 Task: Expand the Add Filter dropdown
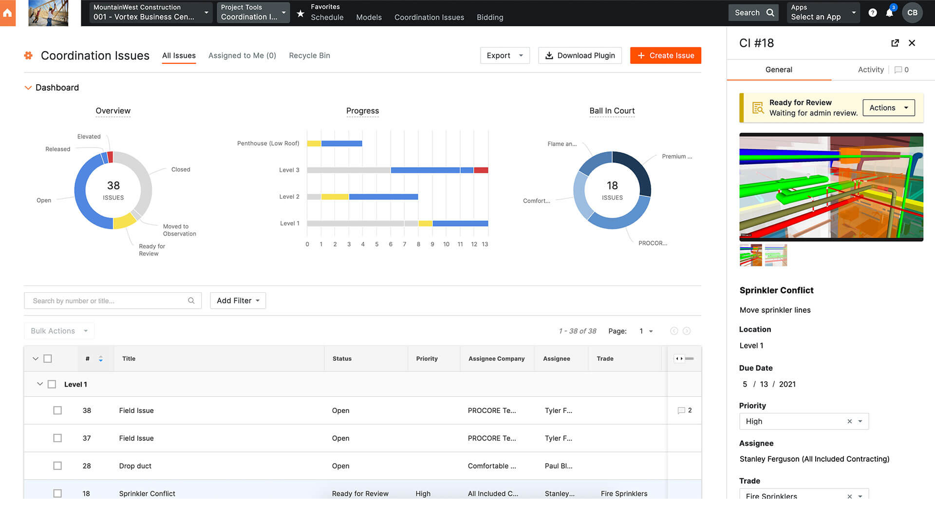(x=237, y=301)
